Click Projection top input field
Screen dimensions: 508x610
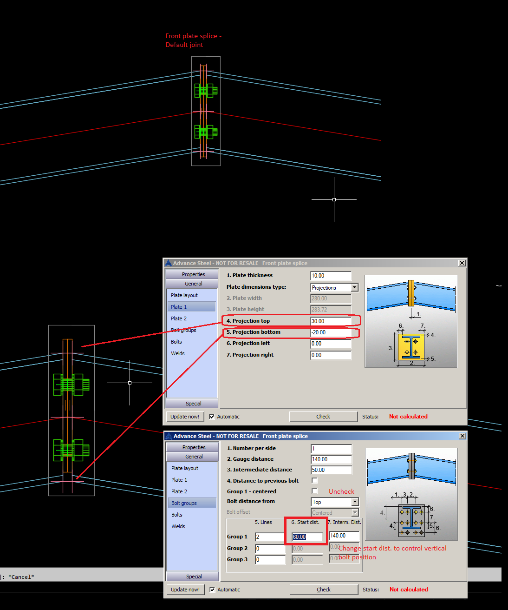pos(331,321)
